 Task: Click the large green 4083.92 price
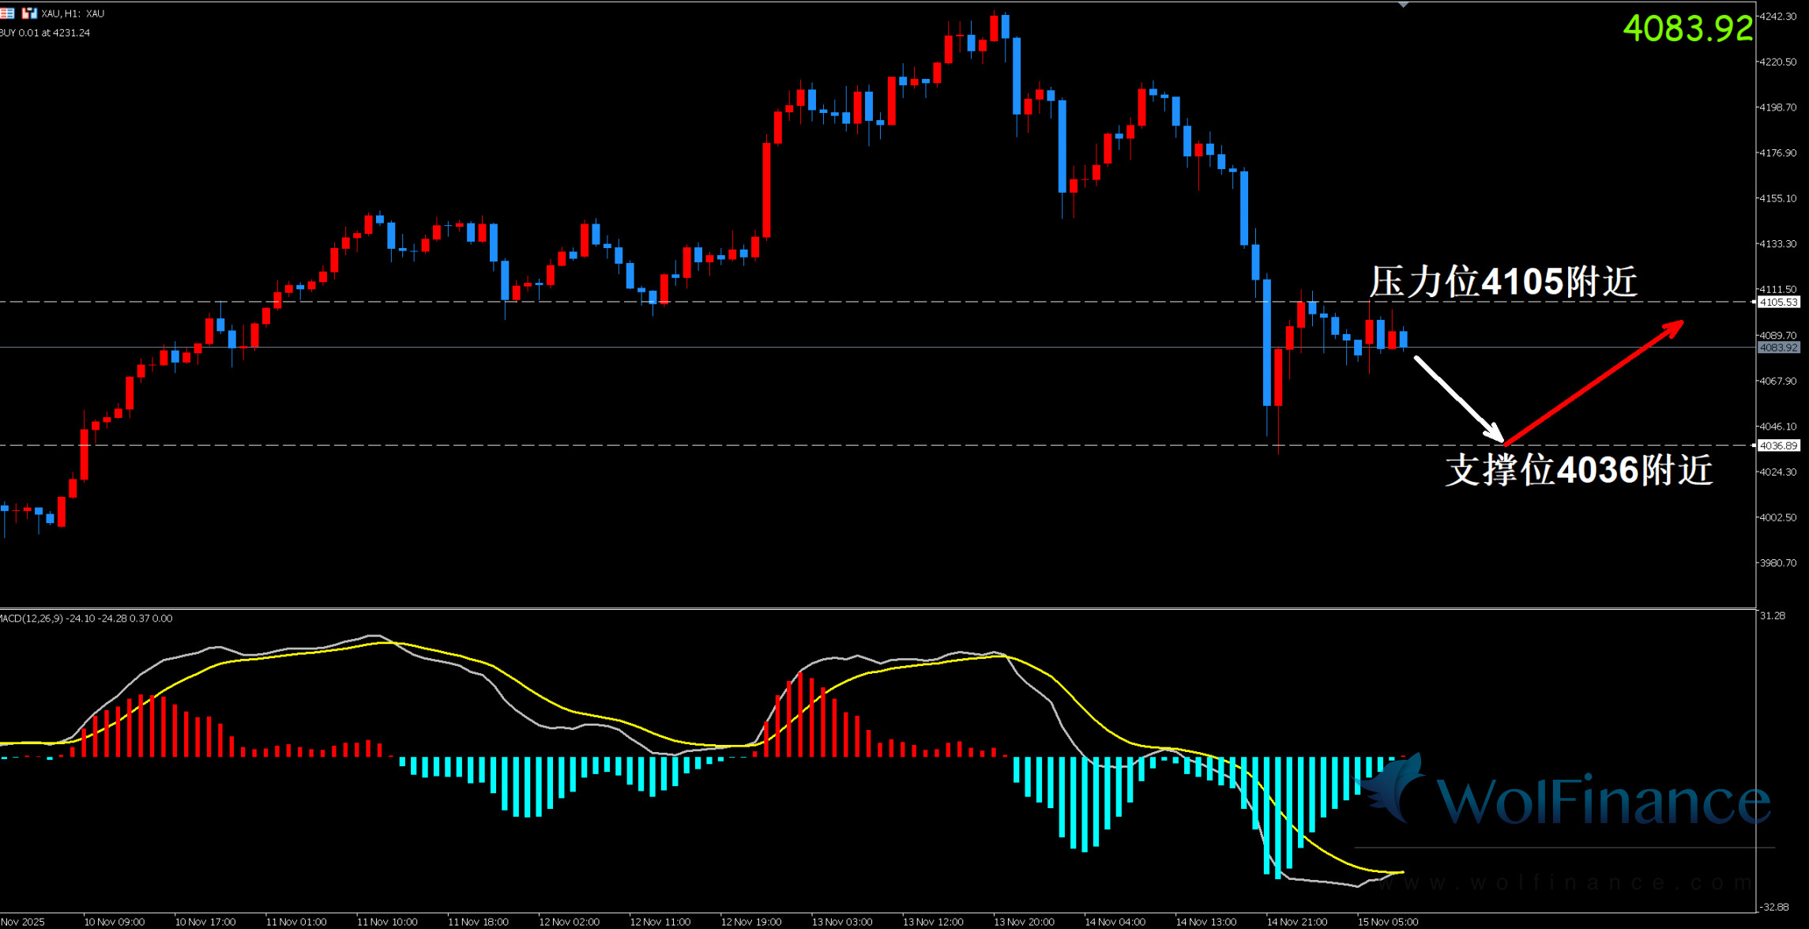point(1687,29)
